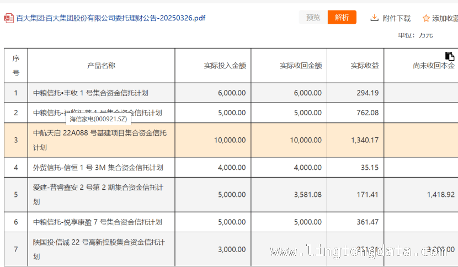
Task: Click the 6,000.00 recovered amount in row 1
Action: [308, 93]
